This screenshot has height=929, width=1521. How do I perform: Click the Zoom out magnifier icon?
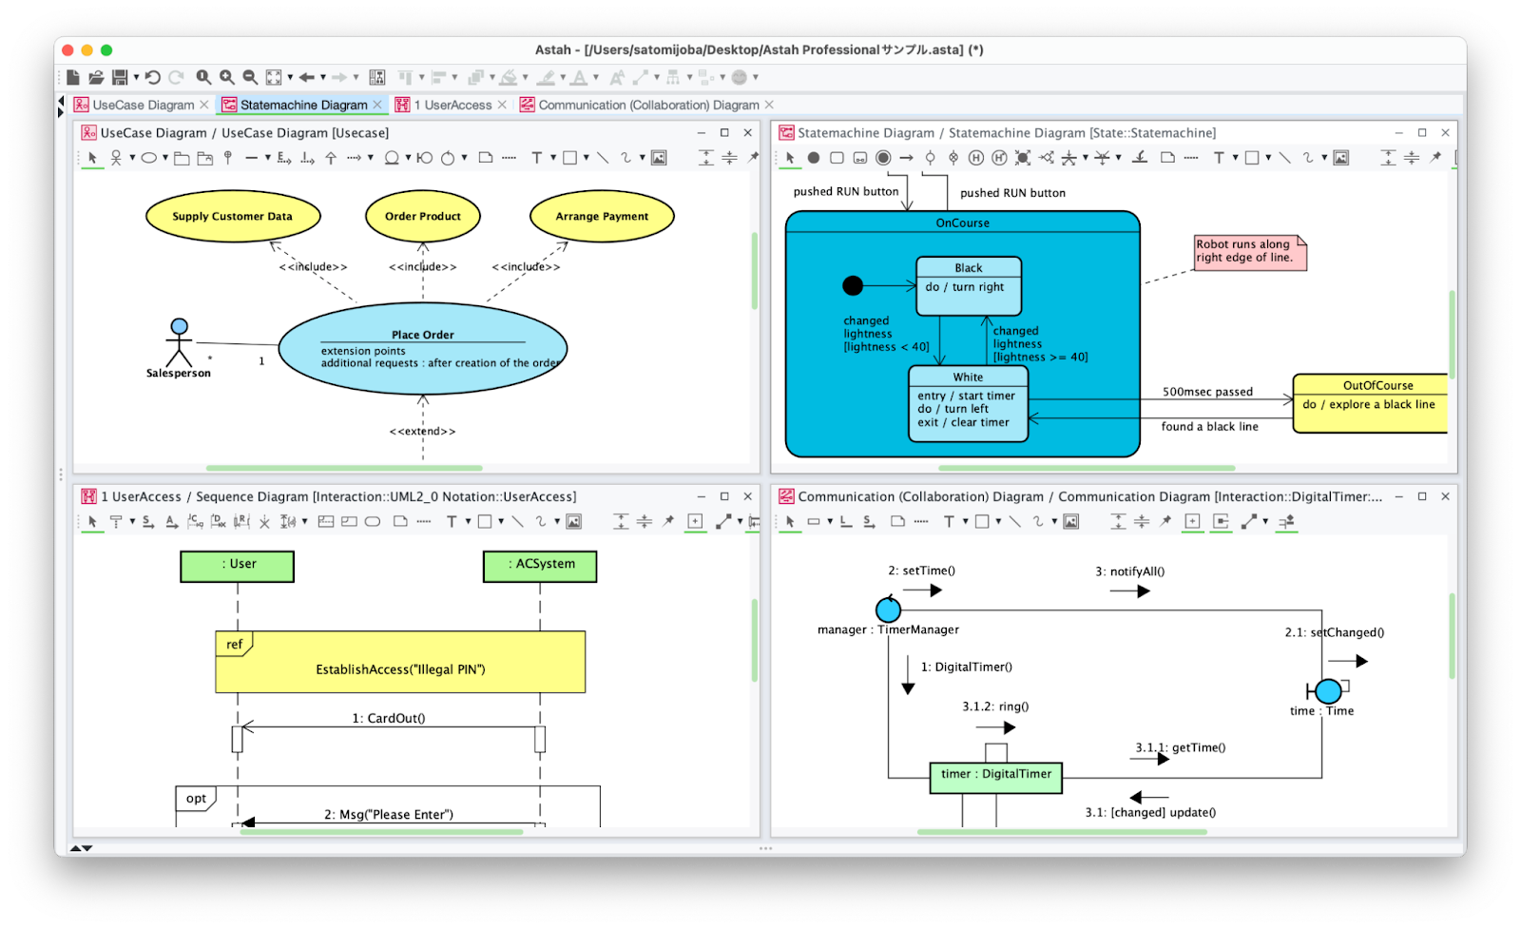click(x=250, y=77)
